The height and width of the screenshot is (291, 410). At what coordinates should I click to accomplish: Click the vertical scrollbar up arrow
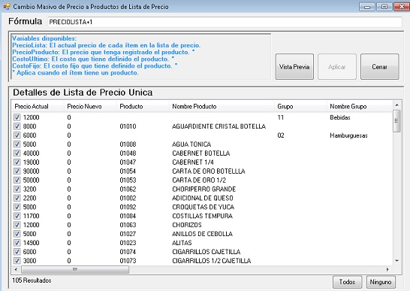tap(396, 105)
